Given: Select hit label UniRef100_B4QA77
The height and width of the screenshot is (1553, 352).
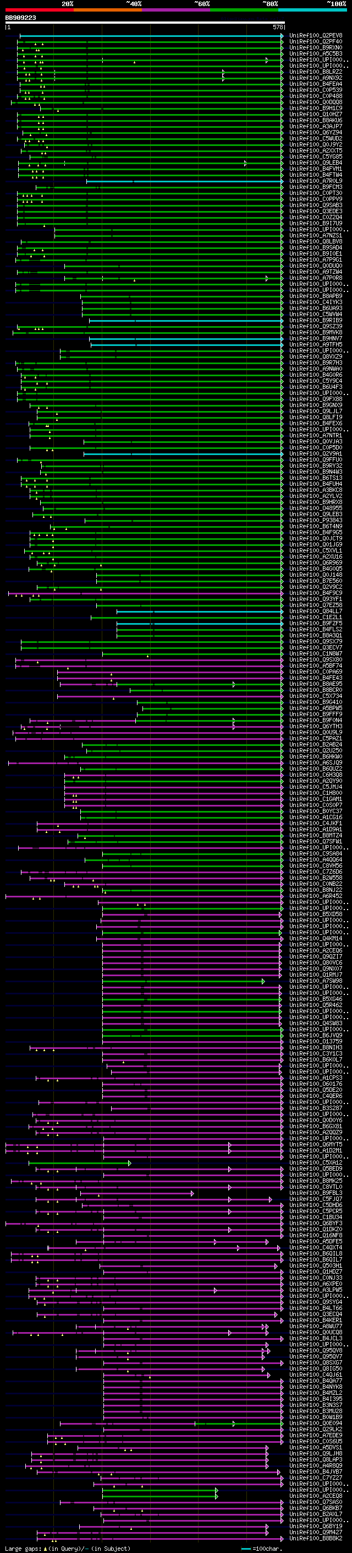Looking at the screenshot, I should pyautogui.click(x=316, y=1381).
